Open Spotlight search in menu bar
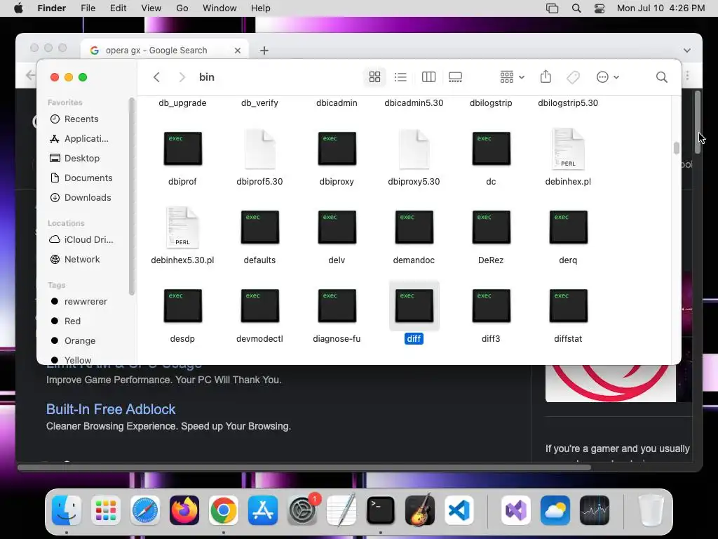 576,8
